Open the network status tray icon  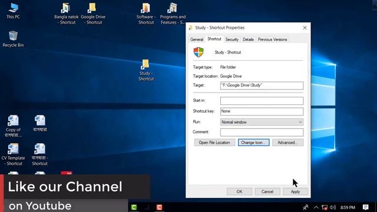tap(325, 207)
